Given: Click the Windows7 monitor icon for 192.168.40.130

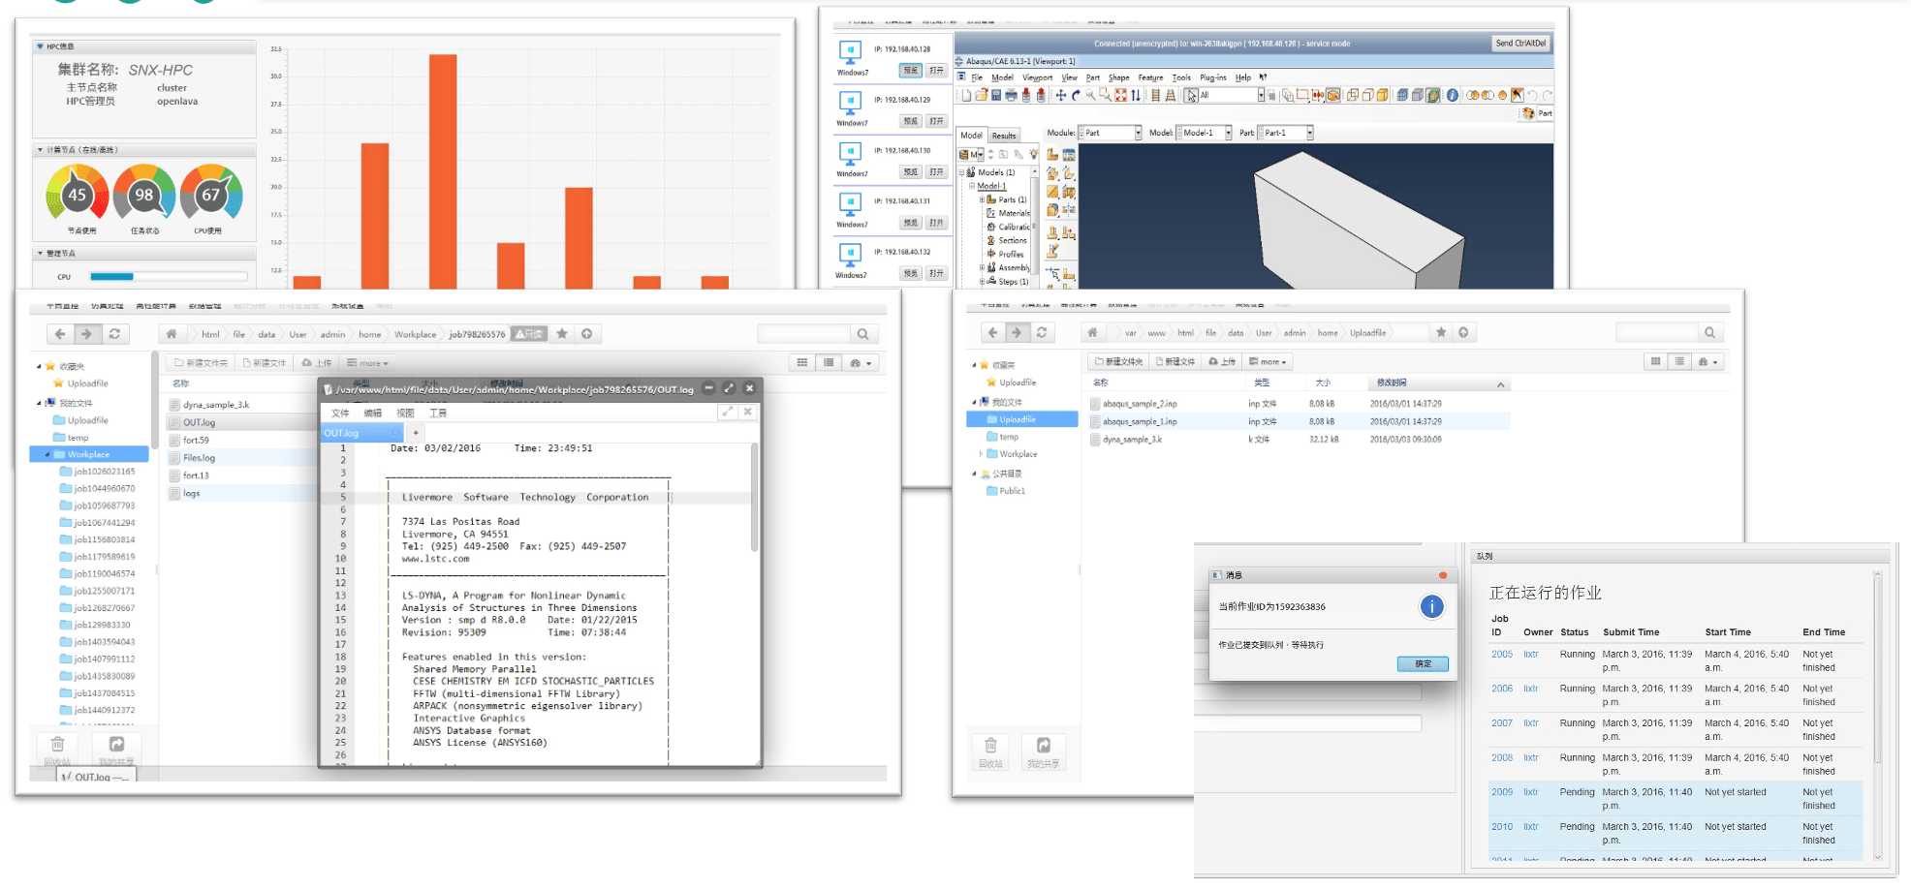Looking at the screenshot, I should pos(850,152).
